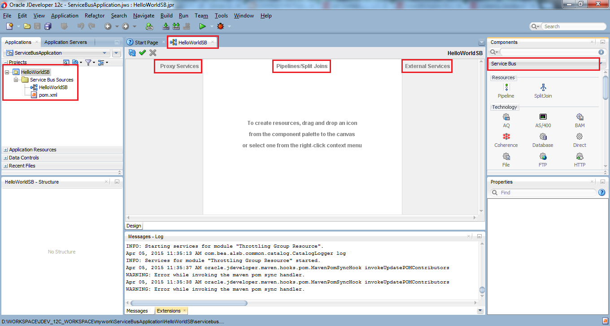
Task: Open the Back history dropdown arrow
Action: click(x=117, y=26)
